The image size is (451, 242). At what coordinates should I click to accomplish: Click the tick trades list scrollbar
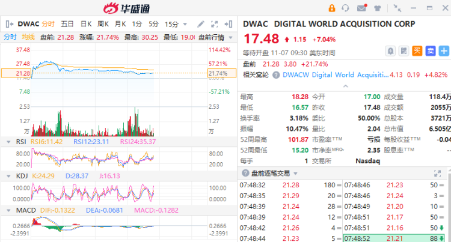[449, 205]
